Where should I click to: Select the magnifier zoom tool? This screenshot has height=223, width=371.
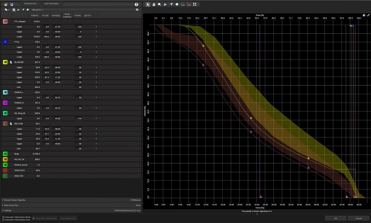pyautogui.click(x=160, y=4)
